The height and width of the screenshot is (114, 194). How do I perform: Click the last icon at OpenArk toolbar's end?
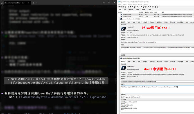[158, 7]
